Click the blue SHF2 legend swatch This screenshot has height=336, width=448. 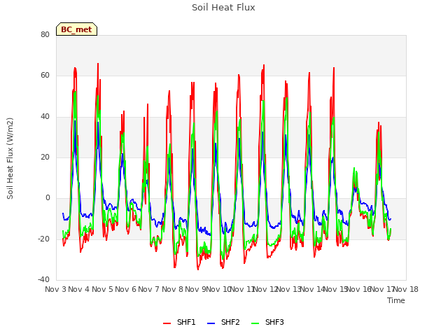click(x=211, y=323)
